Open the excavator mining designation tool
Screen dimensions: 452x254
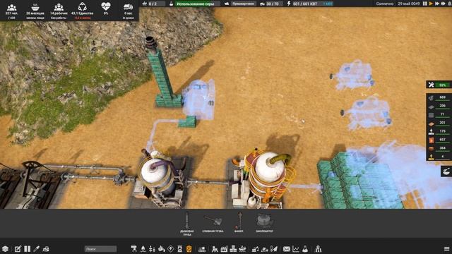click(256, 249)
